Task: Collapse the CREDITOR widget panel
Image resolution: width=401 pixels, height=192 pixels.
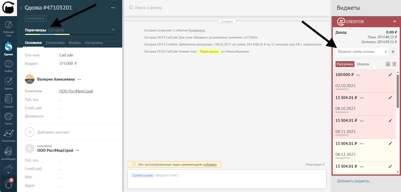Action: [395, 21]
